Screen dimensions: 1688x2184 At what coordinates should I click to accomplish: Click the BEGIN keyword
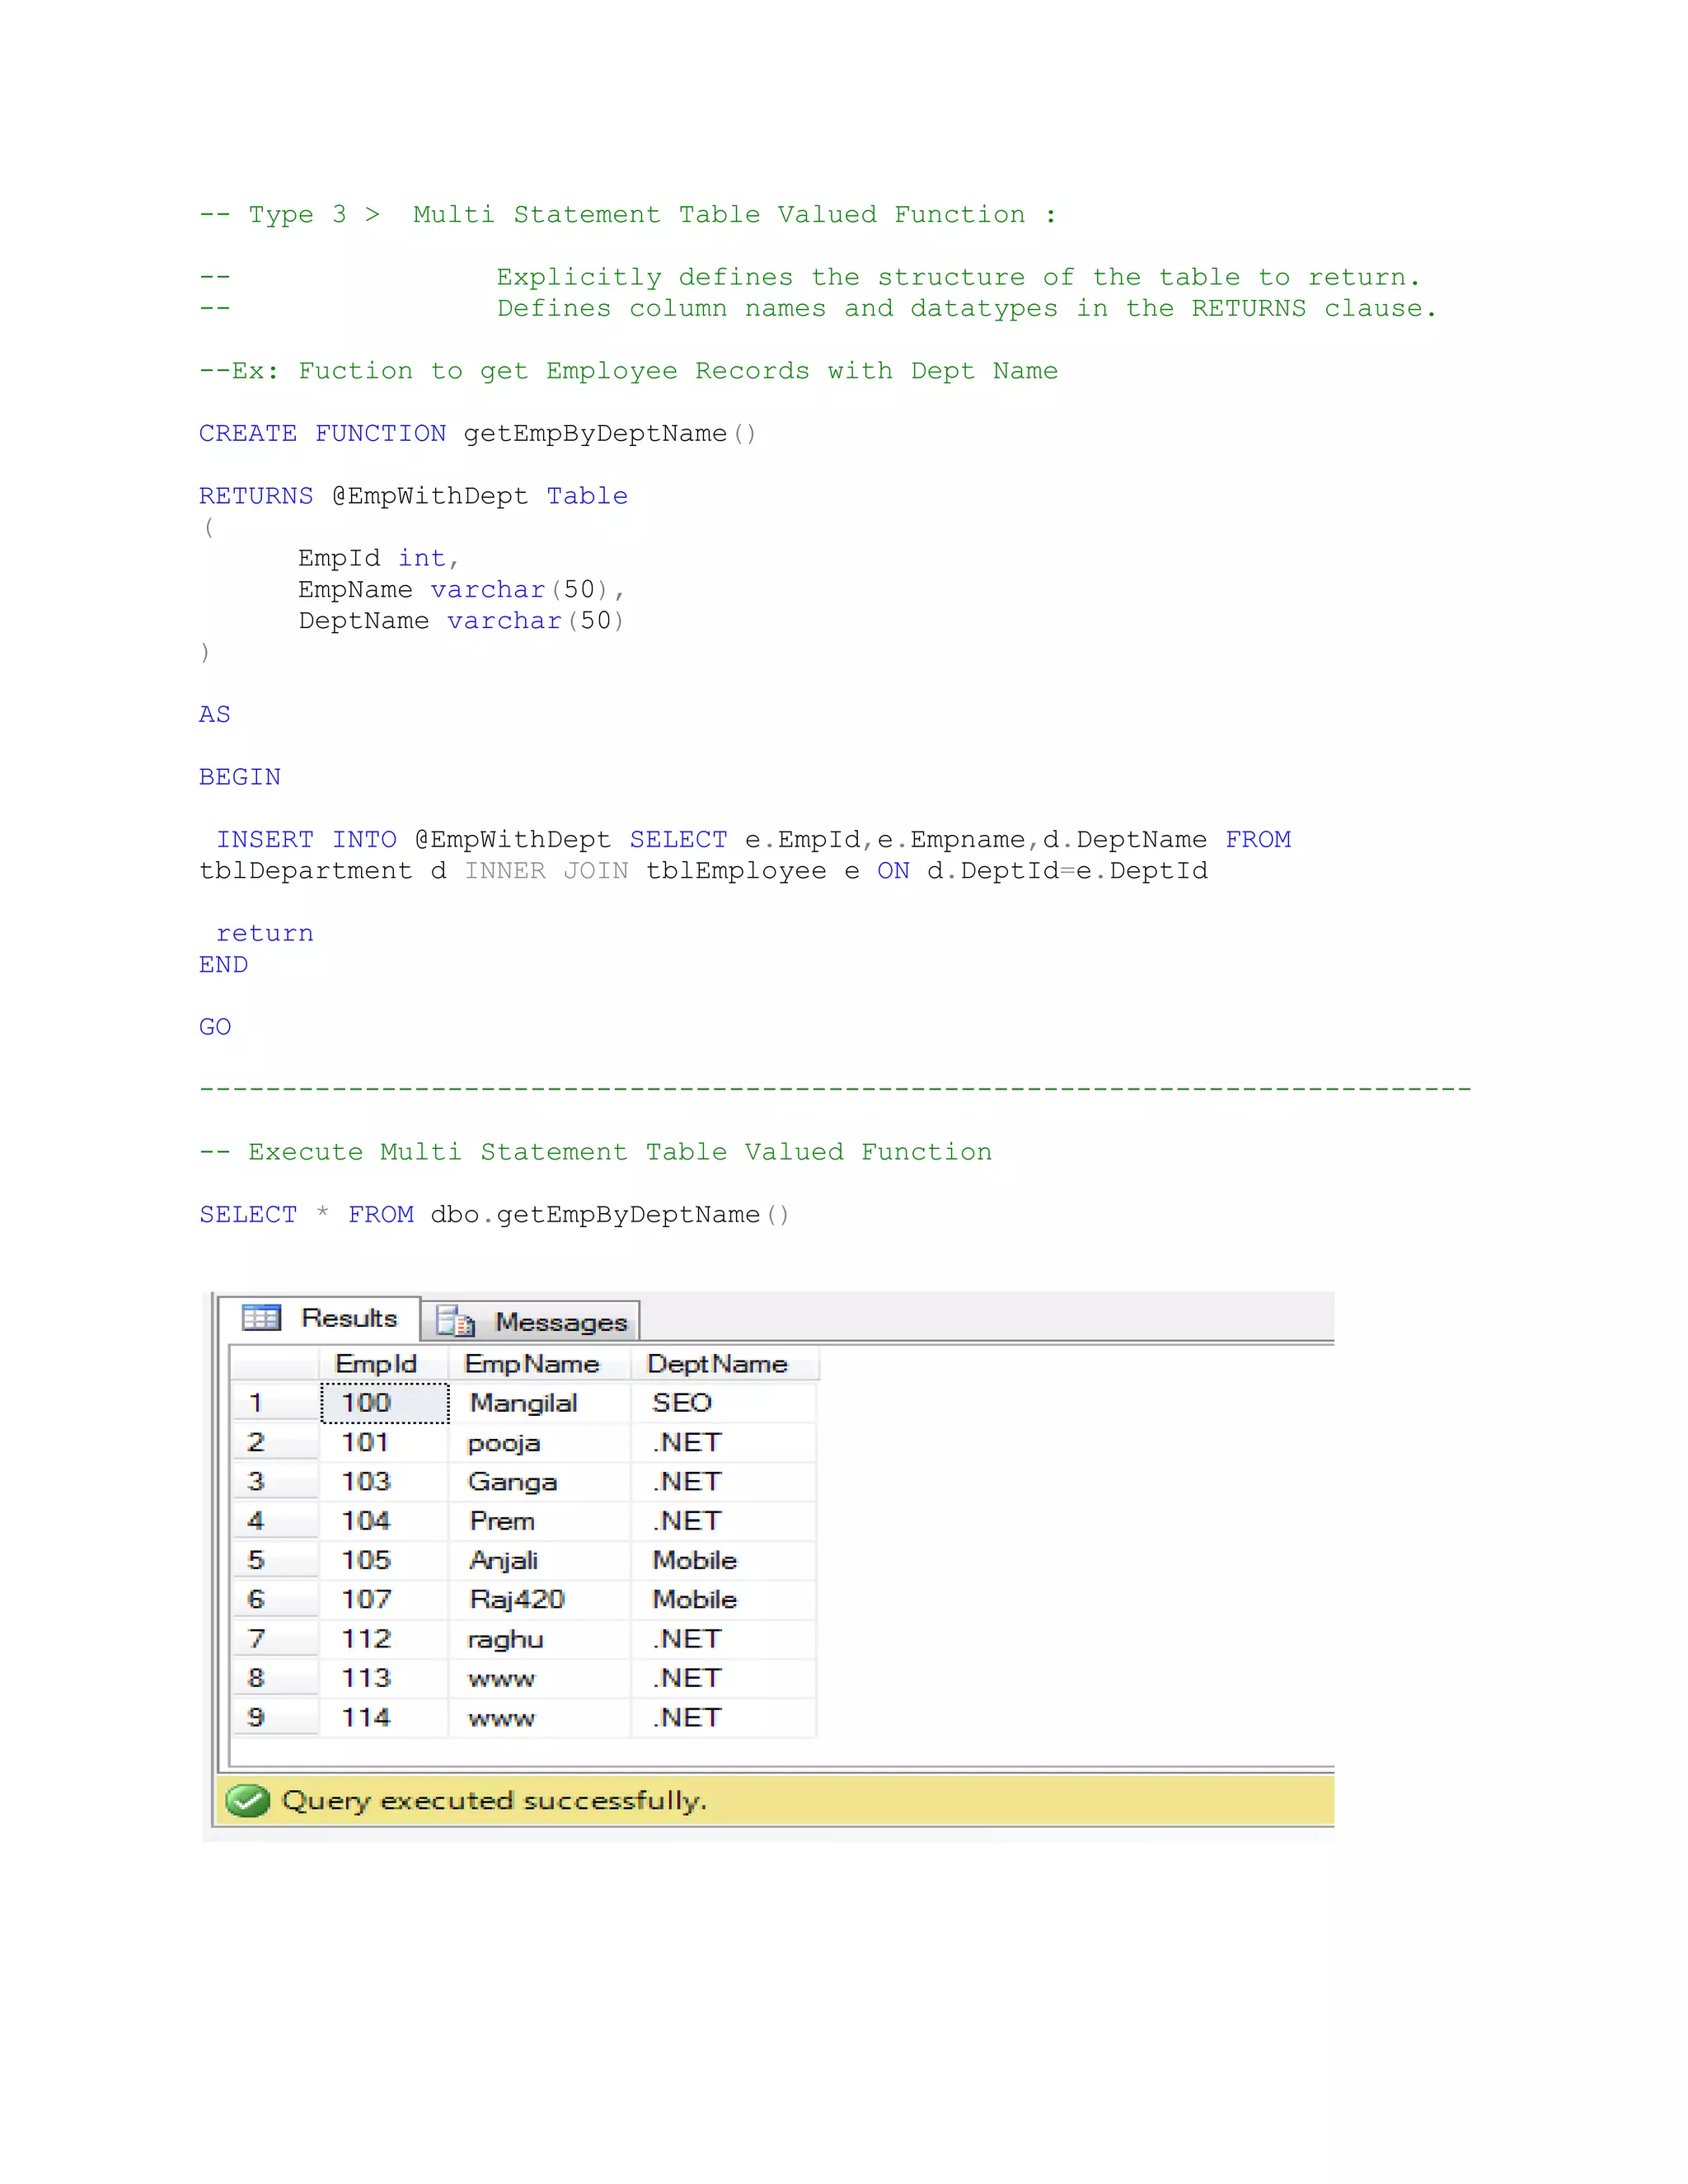(x=240, y=777)
